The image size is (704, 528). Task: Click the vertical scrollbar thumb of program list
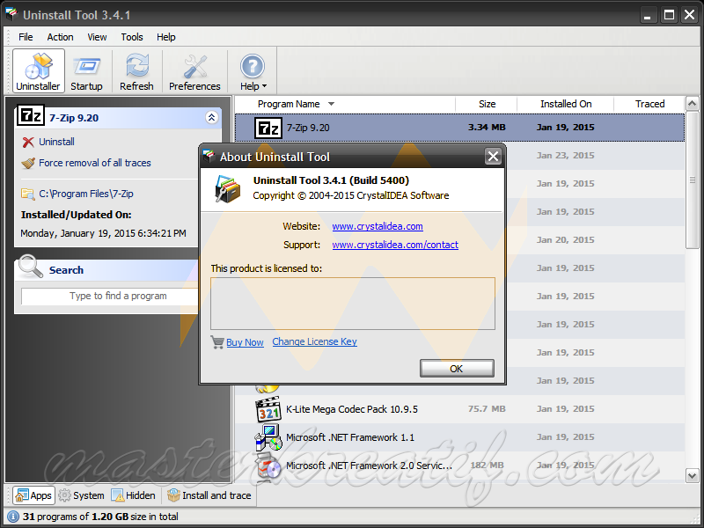pos(692,180)
